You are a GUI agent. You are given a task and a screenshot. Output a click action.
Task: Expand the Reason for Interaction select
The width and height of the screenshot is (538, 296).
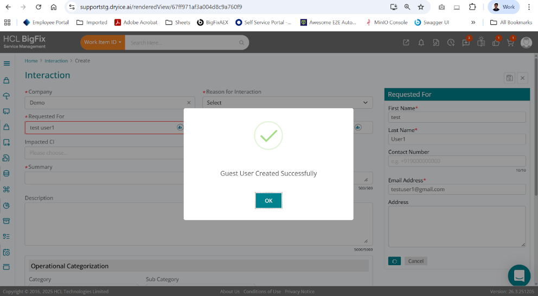coord(287,103)
